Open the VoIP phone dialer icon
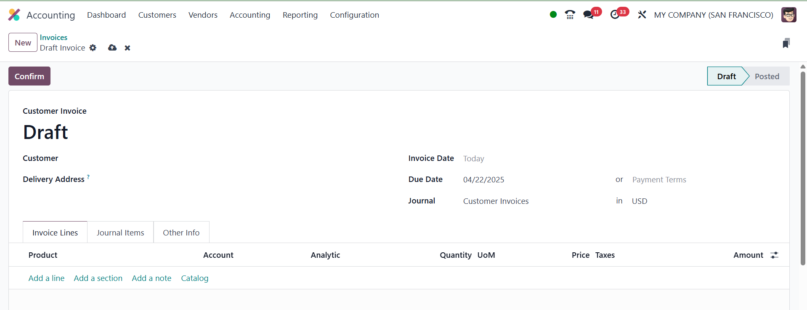The width and height of the screenshot is (807, 310). tap(570, 15)
